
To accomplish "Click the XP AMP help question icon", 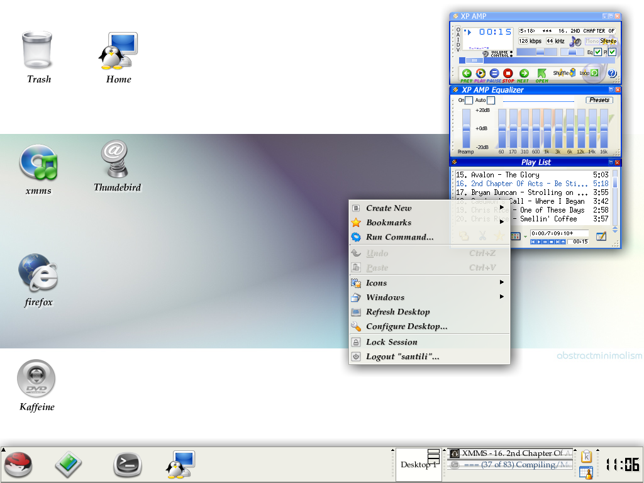I will pos(612,73).
